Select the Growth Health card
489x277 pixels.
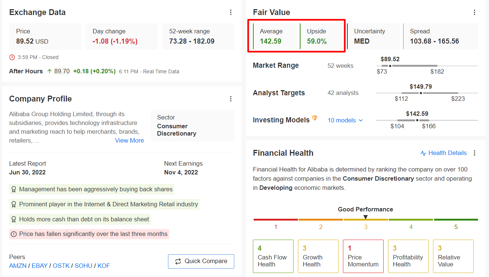click(318, 256)
